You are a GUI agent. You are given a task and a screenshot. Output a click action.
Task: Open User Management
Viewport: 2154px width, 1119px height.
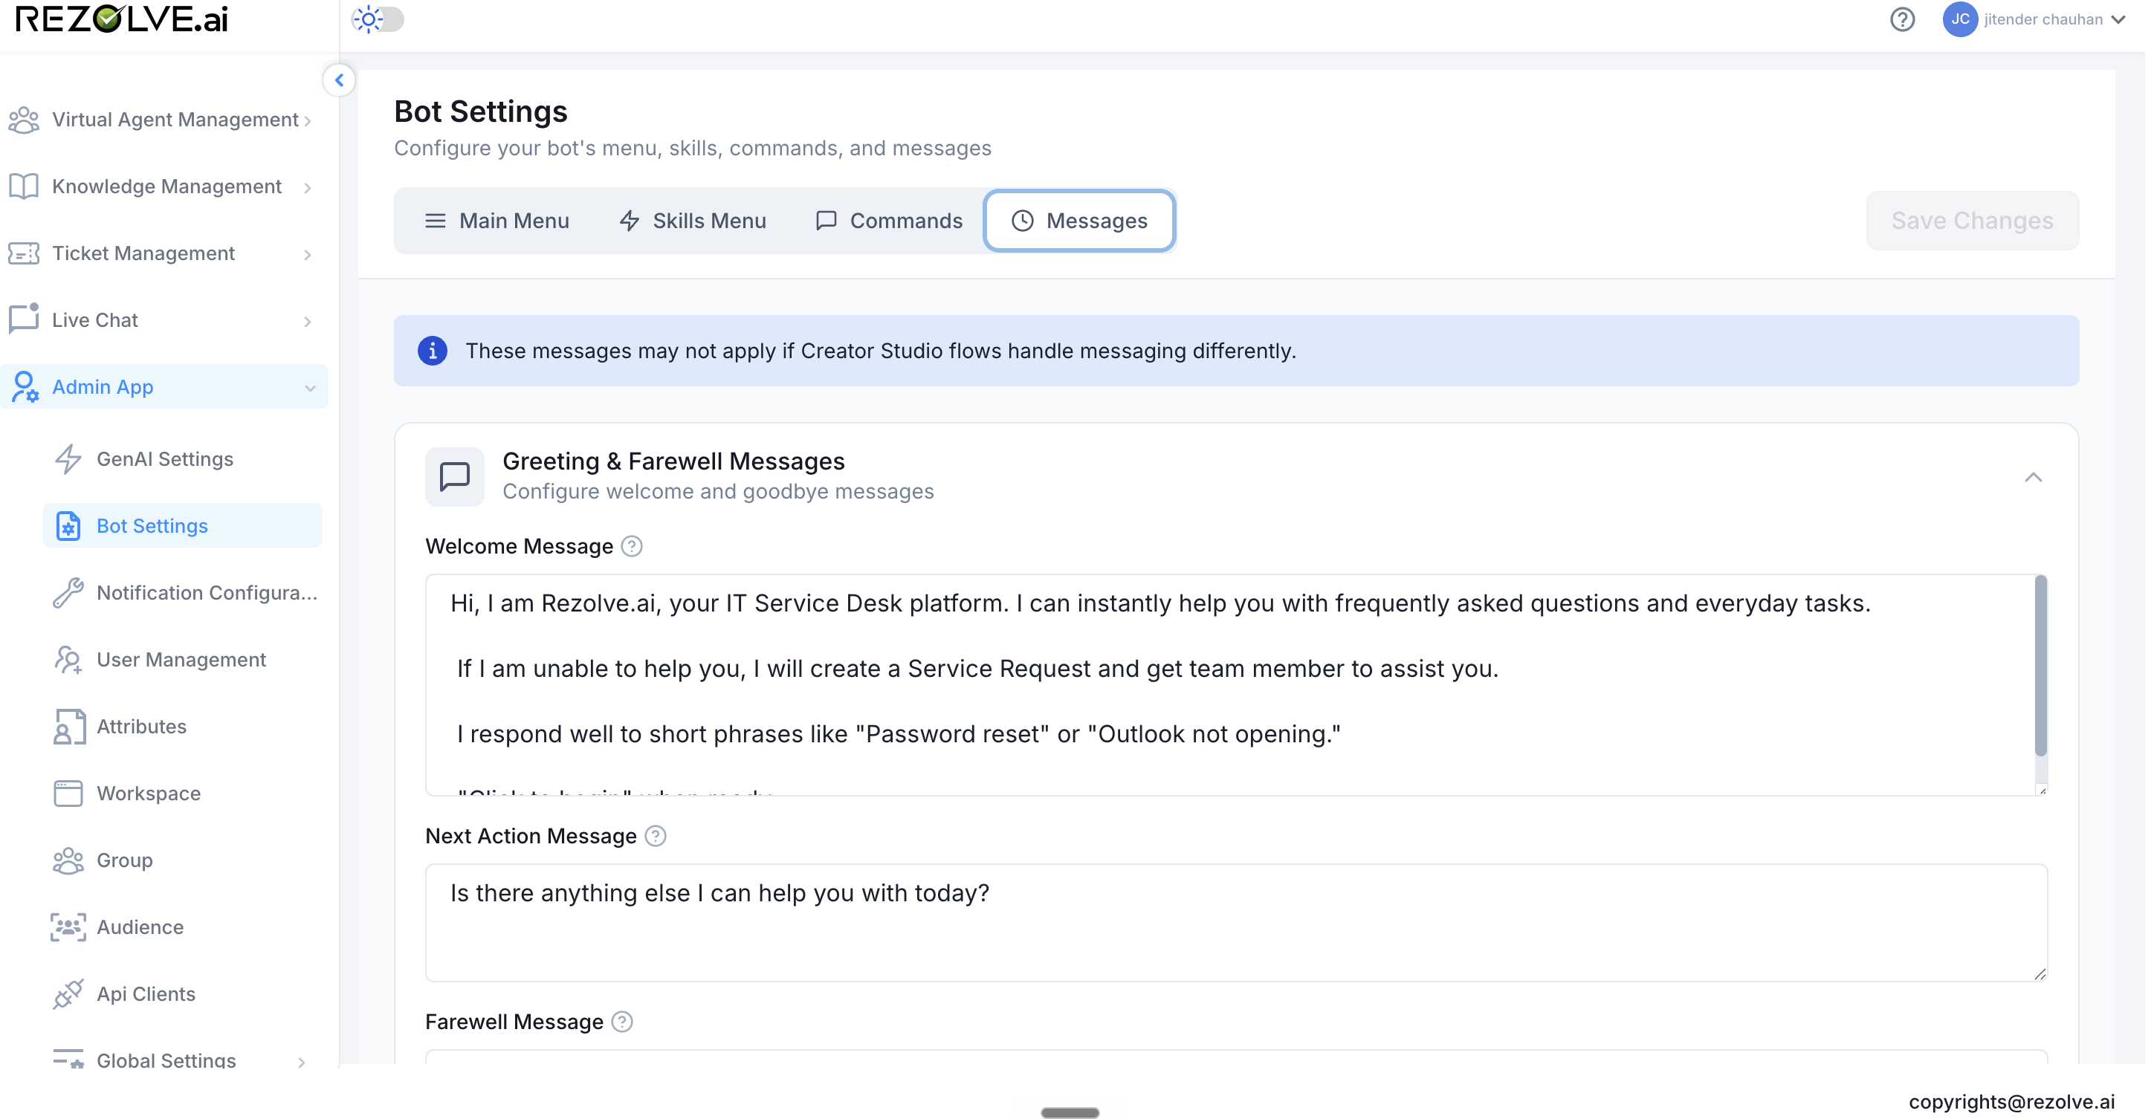(x=182, y=659)
